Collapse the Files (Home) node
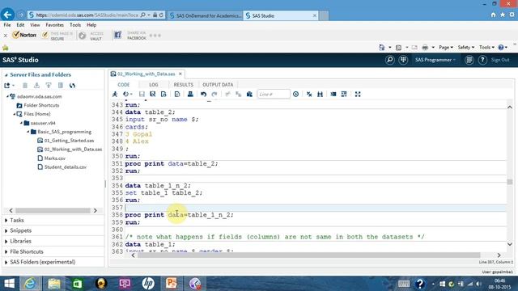Image resolution: width=518 pixels, height=291 pixels. pyautogui.click(x=15, y=114)
